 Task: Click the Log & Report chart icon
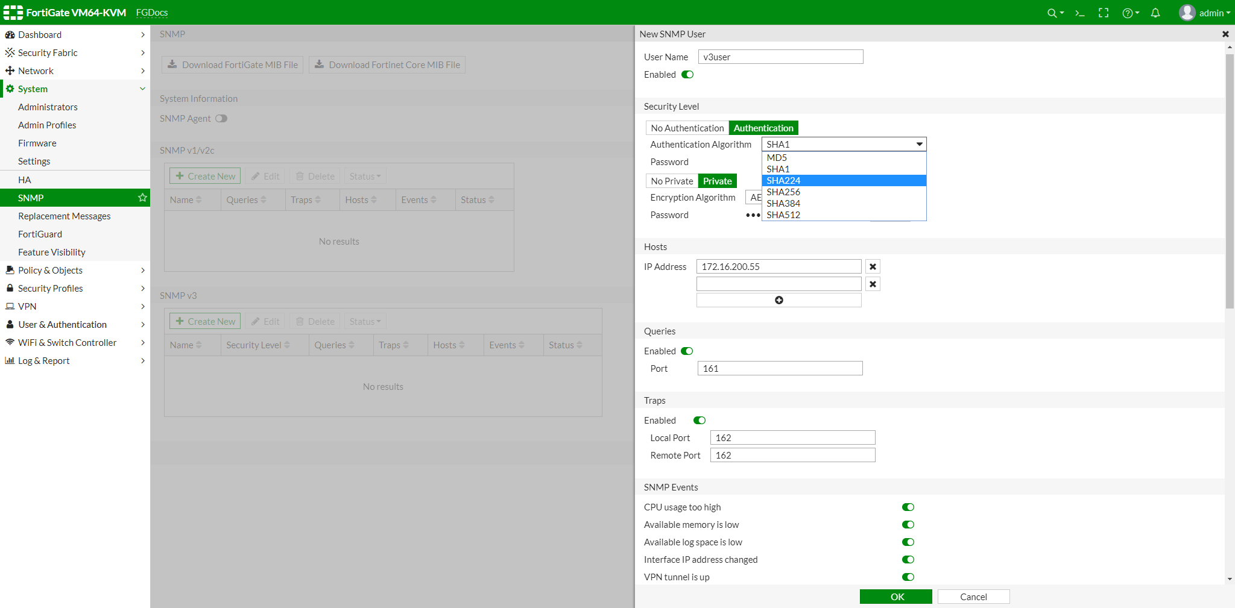click(10, 360)
